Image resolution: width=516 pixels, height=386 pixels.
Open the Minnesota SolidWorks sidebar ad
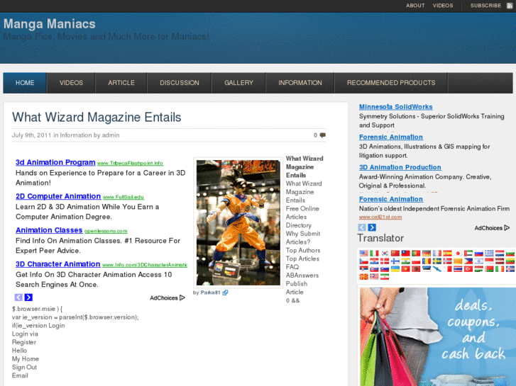point(395,107)
